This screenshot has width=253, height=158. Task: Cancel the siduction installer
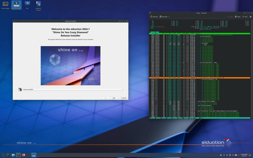[124, 98]
